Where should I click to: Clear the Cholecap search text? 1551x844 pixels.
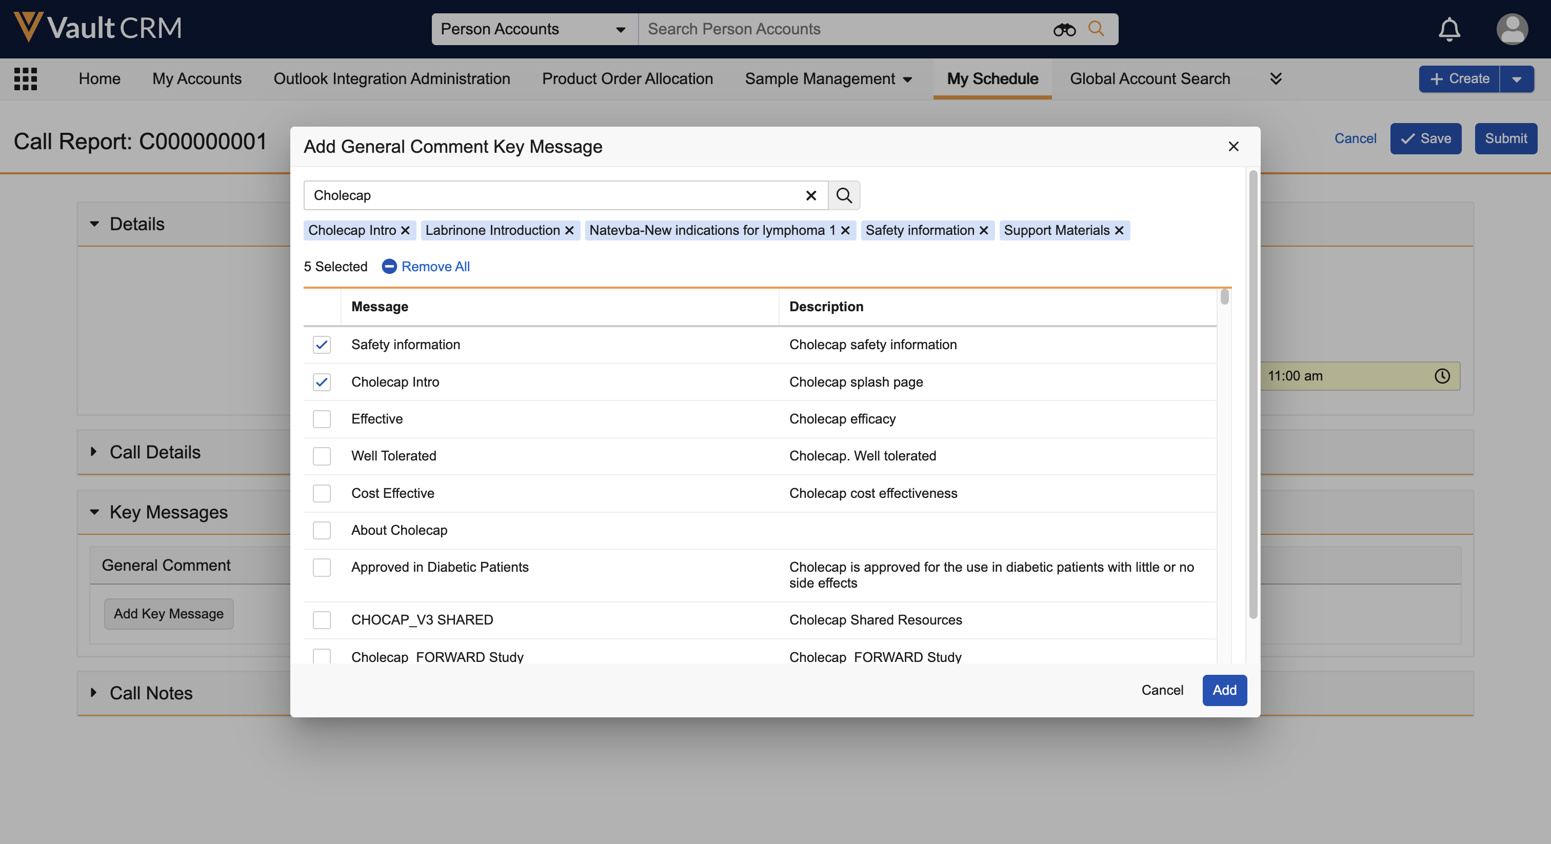pos(811,196)
